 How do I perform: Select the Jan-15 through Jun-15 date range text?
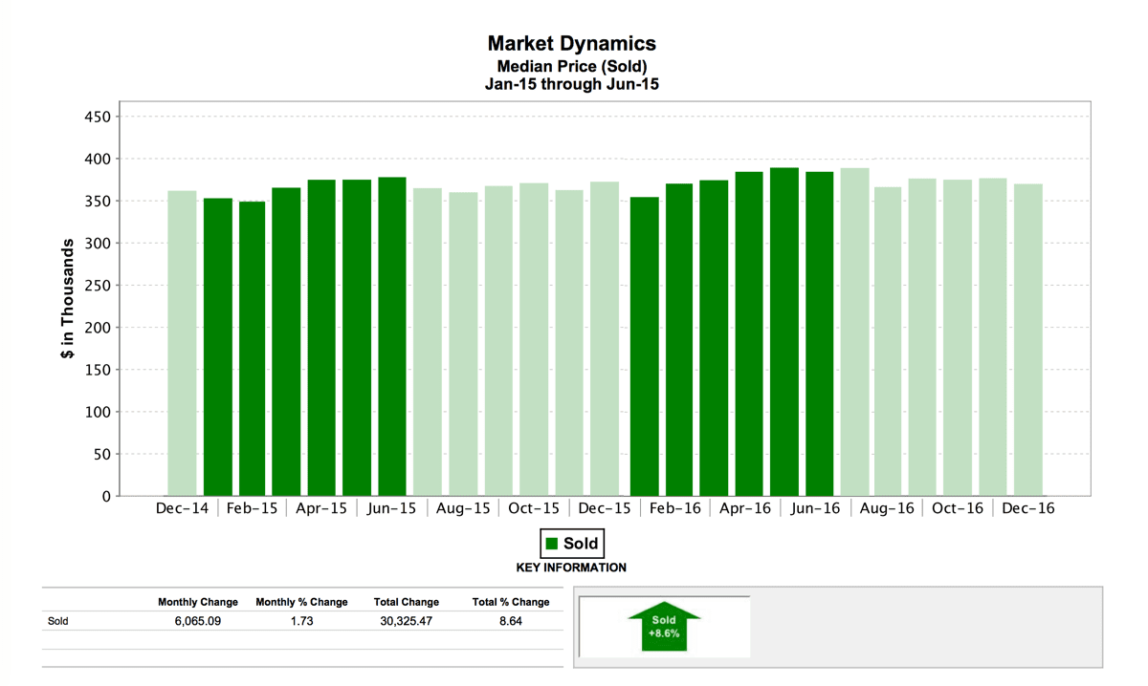(572, 84)
